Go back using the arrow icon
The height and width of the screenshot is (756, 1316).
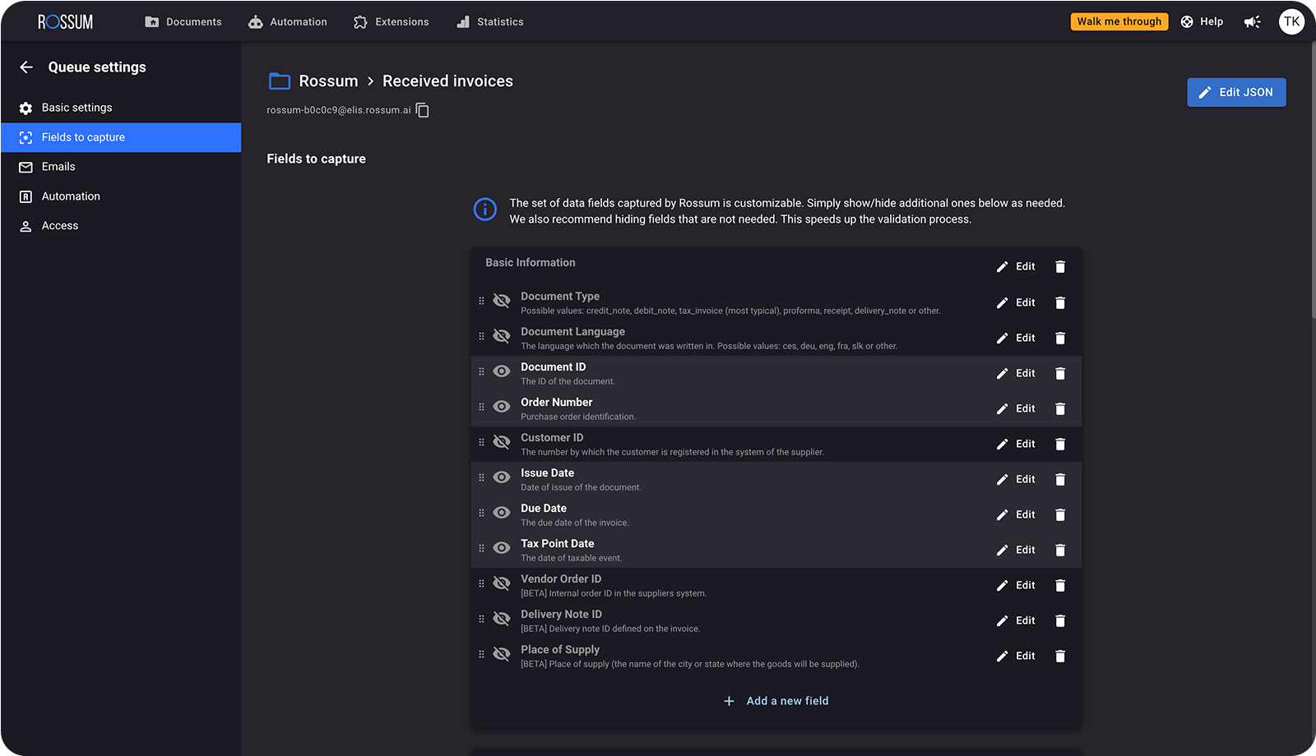pyautogui.click(x=26, y=67)
